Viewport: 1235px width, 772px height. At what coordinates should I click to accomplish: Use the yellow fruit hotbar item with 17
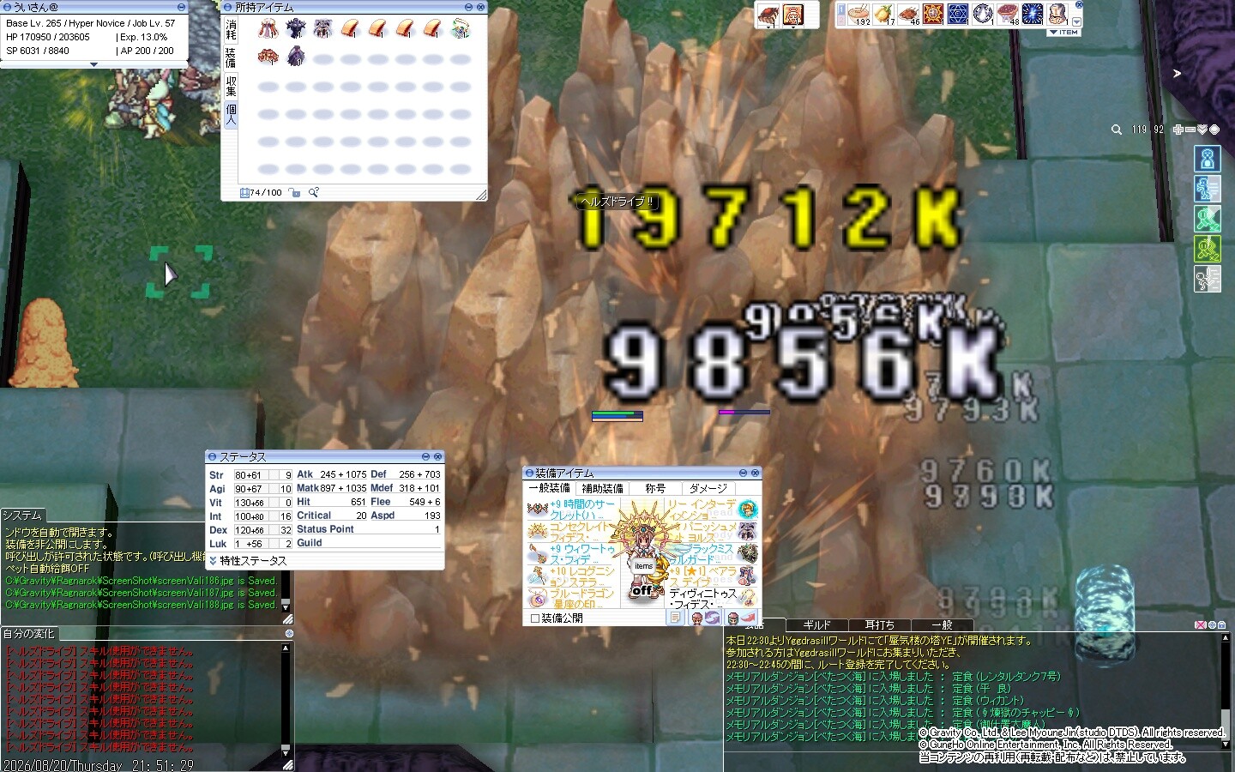pos(884,14)
